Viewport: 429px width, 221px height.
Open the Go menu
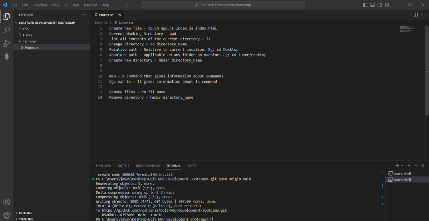click(x=66, y=5)
